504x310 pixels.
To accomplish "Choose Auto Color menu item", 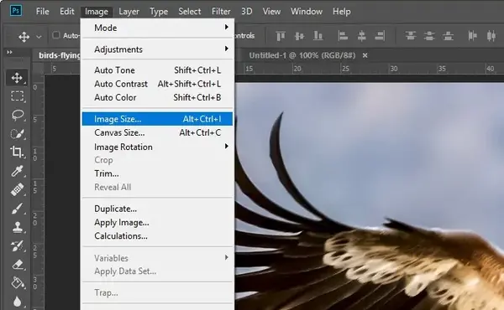I will [158, 97].
